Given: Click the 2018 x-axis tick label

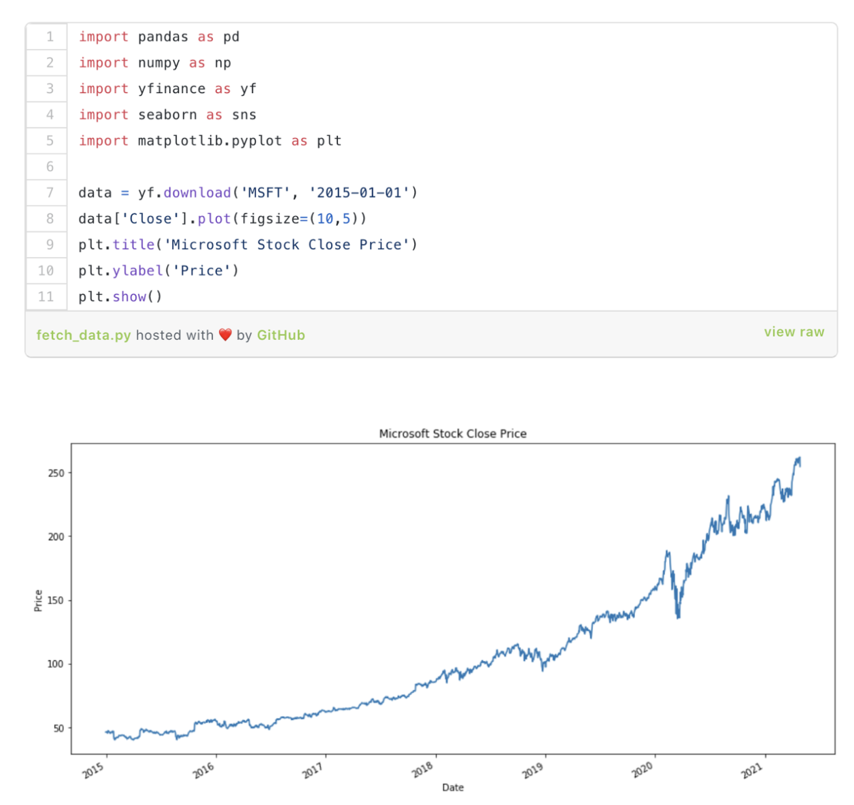Looking at the screenshot, I should point(423,770).
